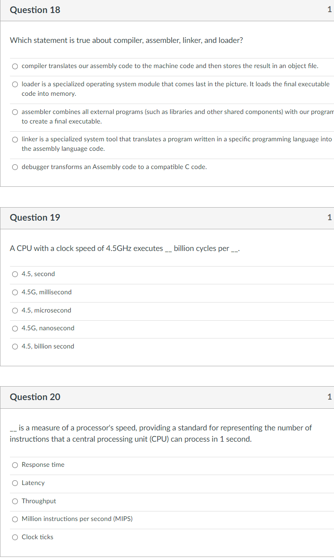Image resolution: width=334 pixels, height=560 pixels.
Task: Click the Question 19 header
Action: pyautogui.click(x=35, y=218)
